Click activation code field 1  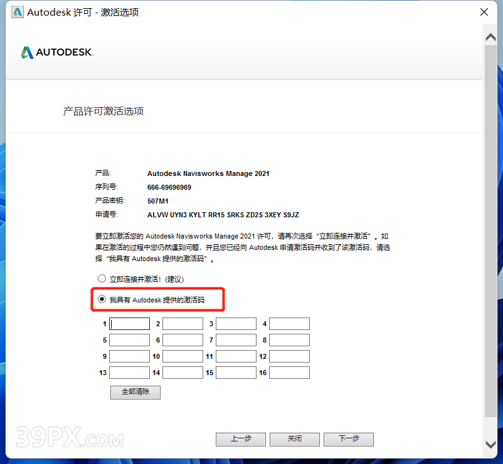coord(129,324)
